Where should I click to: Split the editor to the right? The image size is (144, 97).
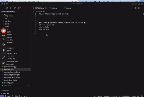tap(139, 8)
